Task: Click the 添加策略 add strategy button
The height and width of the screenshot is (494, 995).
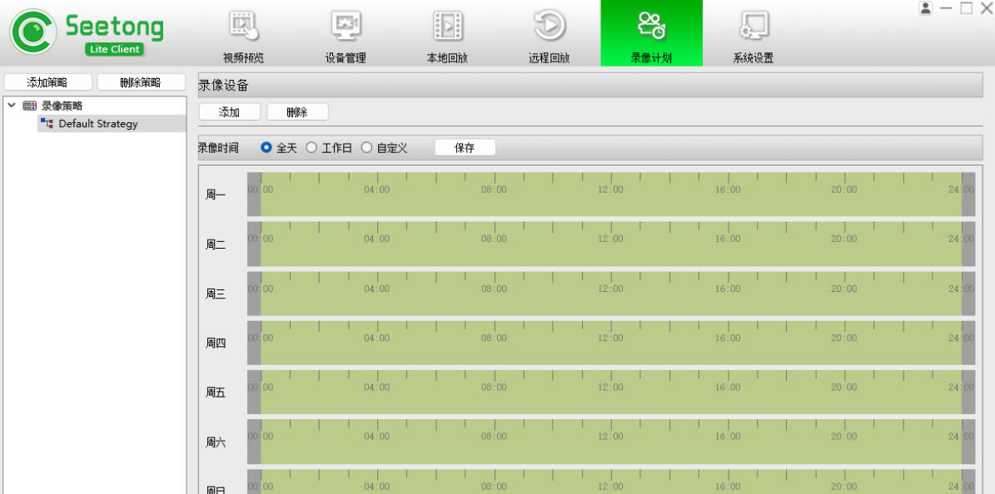Action: coord(47,82)
